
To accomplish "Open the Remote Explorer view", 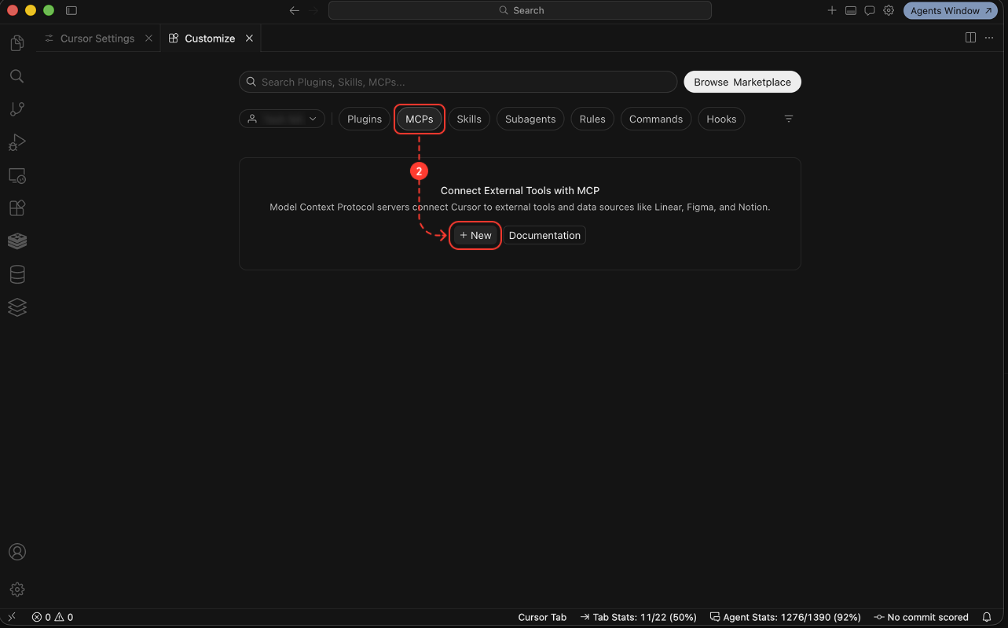I will pyautogui.click(x=17, y=175).
